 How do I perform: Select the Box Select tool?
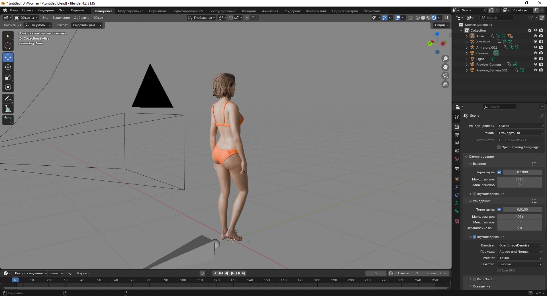8,36
